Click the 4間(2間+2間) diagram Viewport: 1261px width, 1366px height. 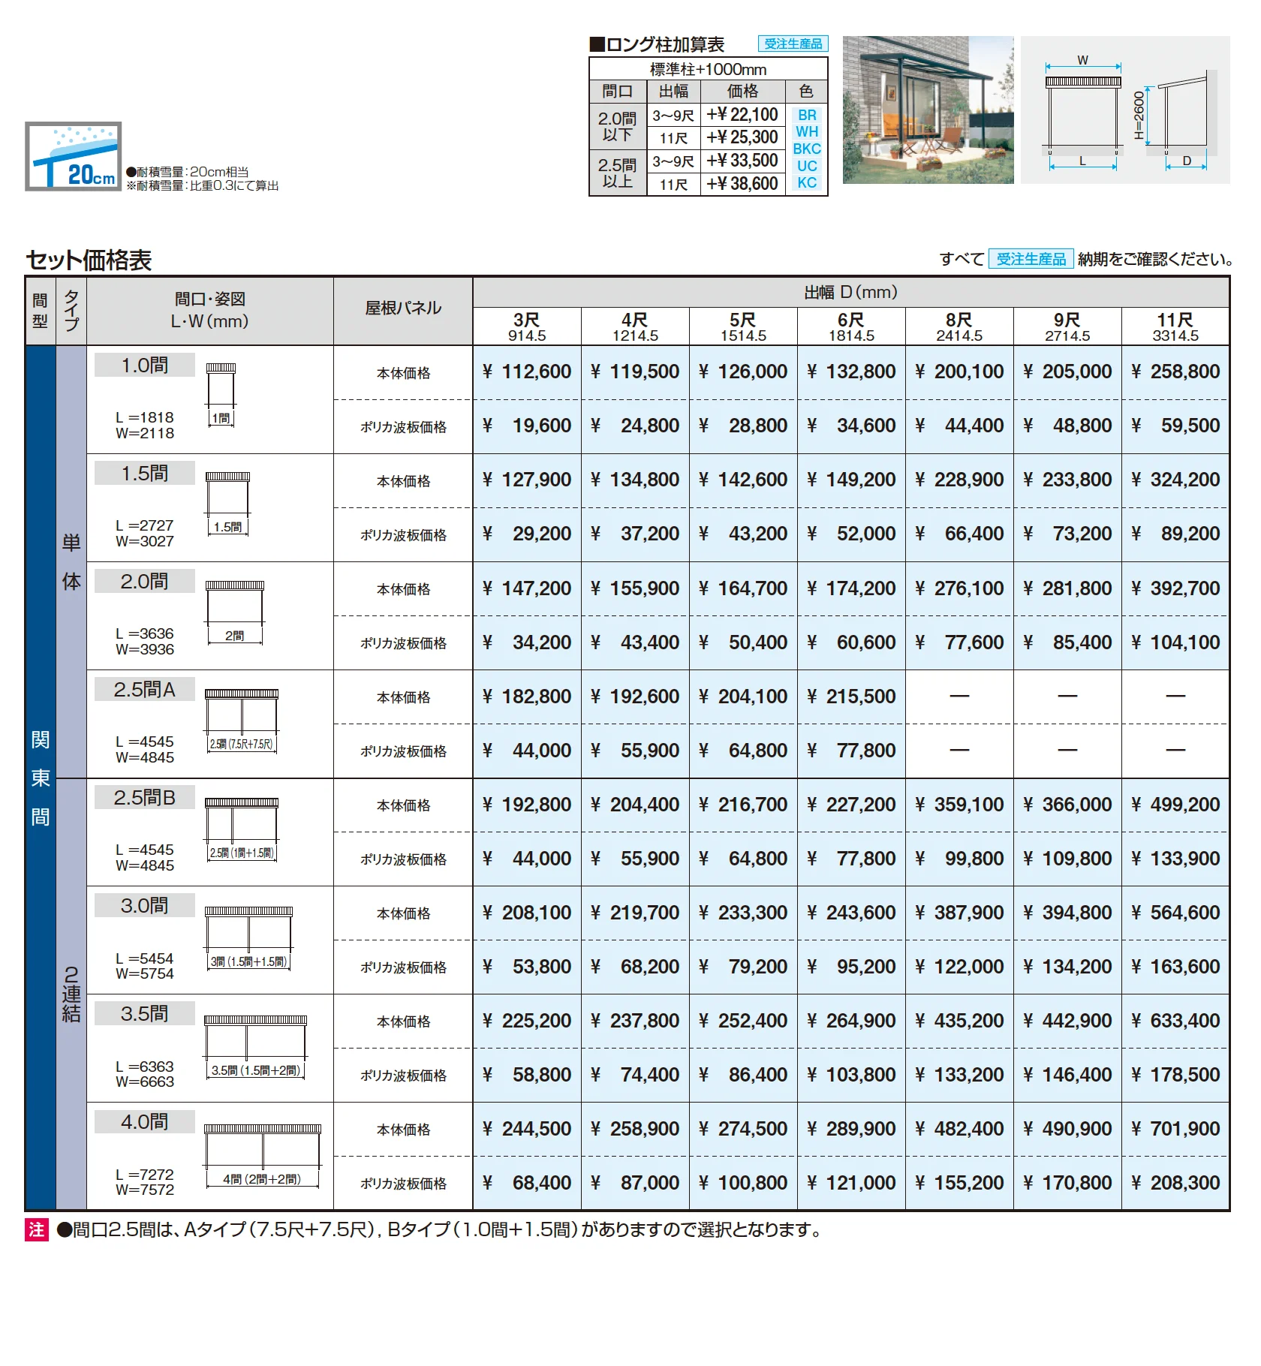click(x=263, y=1156)
